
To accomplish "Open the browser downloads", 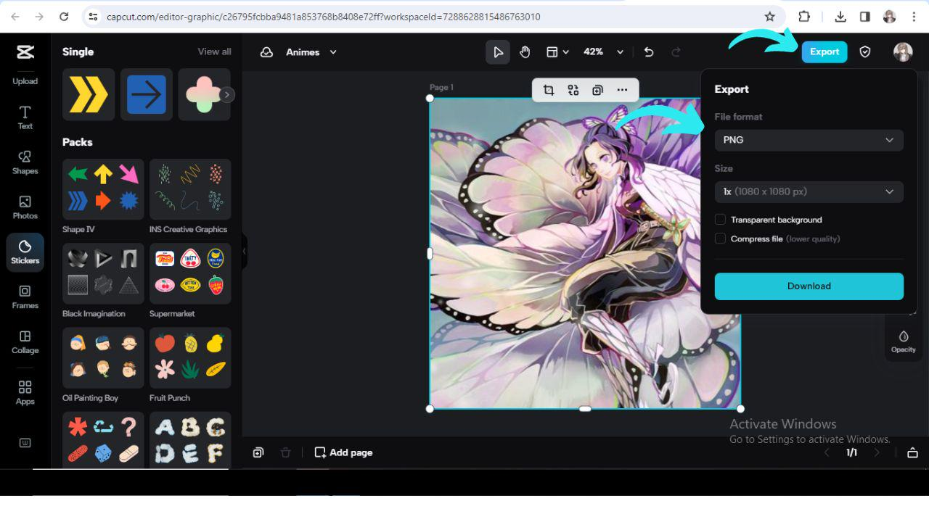I will (840, 17).
